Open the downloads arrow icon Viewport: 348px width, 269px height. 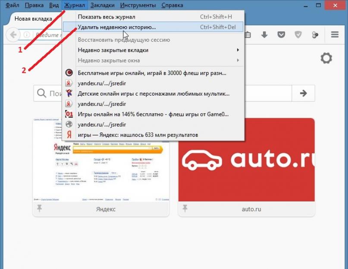coord(264,35)
